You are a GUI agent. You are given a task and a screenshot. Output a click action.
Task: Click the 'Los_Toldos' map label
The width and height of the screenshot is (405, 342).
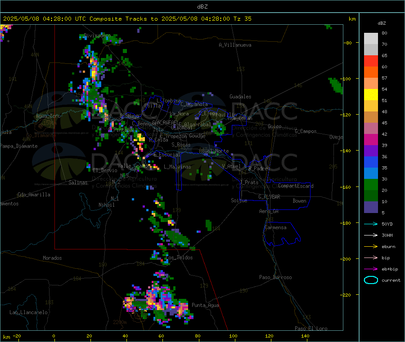point(179,258)
